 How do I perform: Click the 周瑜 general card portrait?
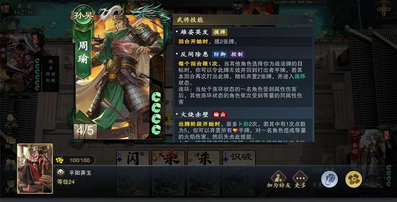pyautogui.click(x=119, y=74)
